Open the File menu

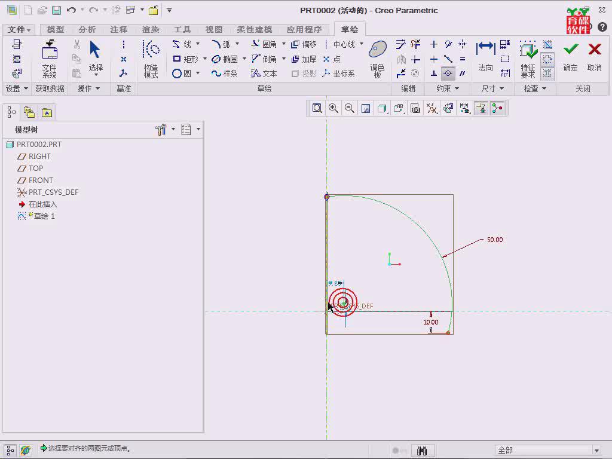click(x=19, y=30)
